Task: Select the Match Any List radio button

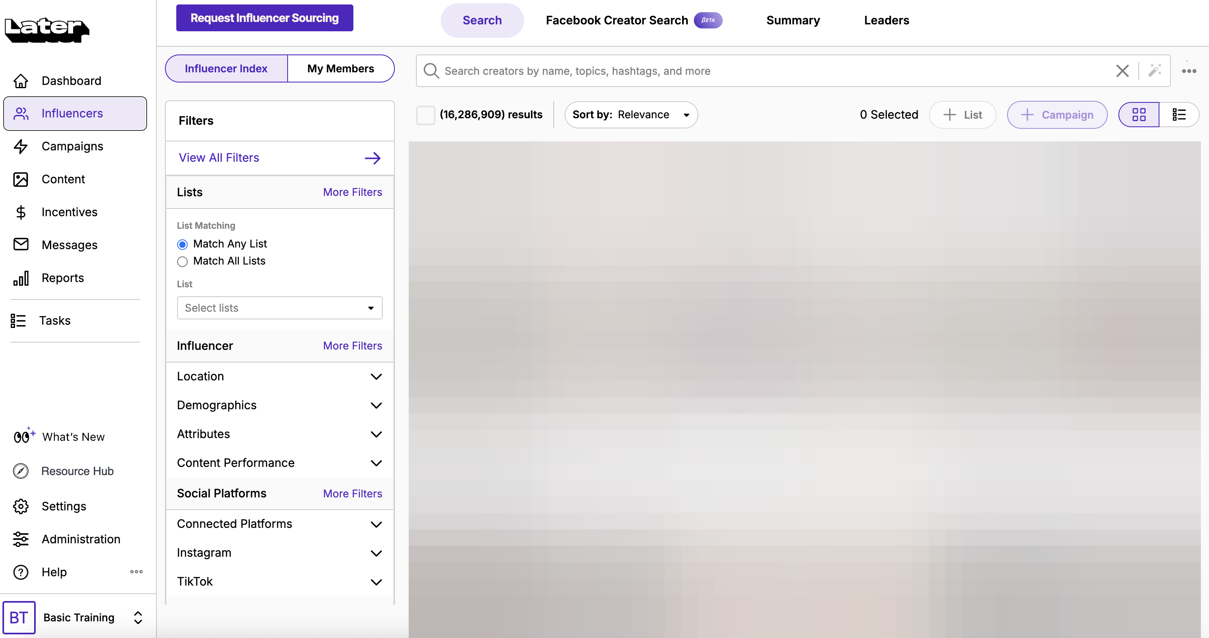Action: tap(182, 245)
